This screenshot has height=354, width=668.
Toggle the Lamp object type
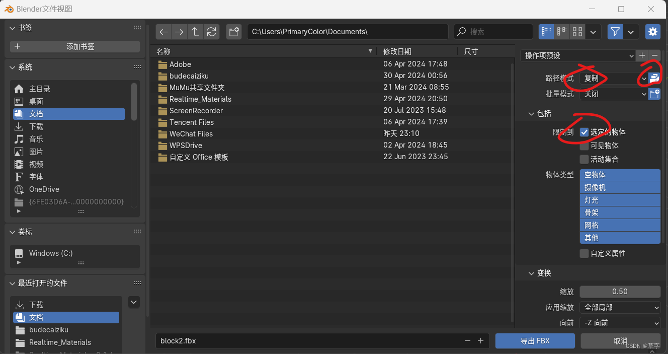620,200
